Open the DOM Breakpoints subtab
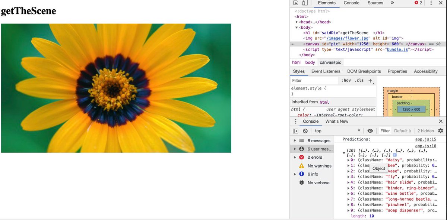Image resolution: width=447 pixels, height=220 pixels. [x=364, y=71]
